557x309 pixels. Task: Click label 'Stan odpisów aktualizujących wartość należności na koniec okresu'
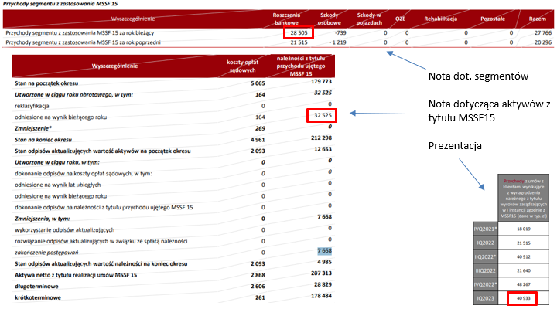pos(101,264)
